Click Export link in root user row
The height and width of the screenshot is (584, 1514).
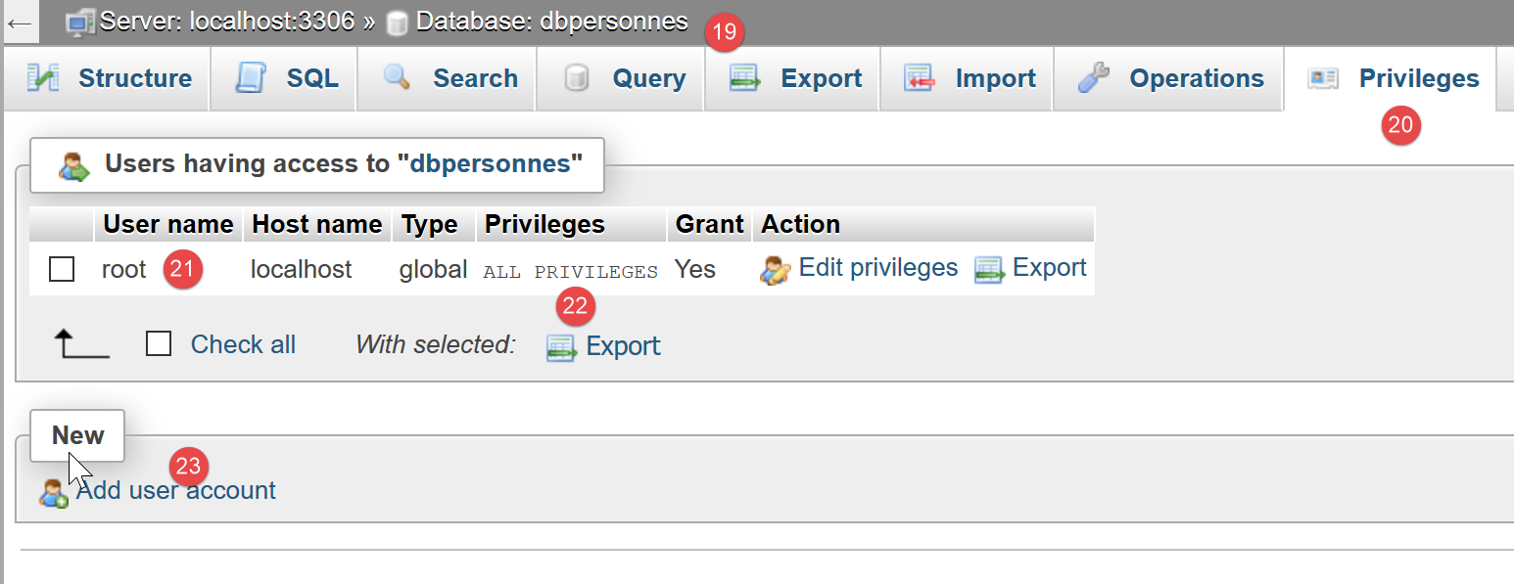(1049, 268)
